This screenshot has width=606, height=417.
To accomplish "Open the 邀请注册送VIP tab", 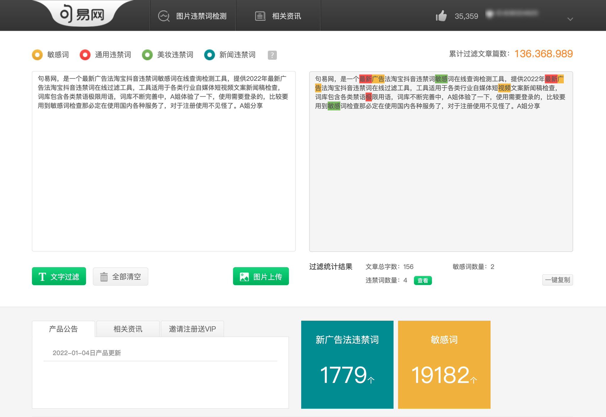I will point(192,329).
